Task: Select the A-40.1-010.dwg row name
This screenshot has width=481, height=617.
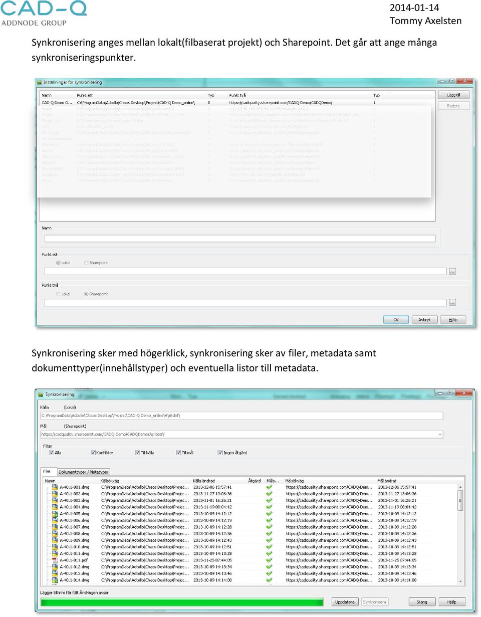Action: (x=75, y=546)
